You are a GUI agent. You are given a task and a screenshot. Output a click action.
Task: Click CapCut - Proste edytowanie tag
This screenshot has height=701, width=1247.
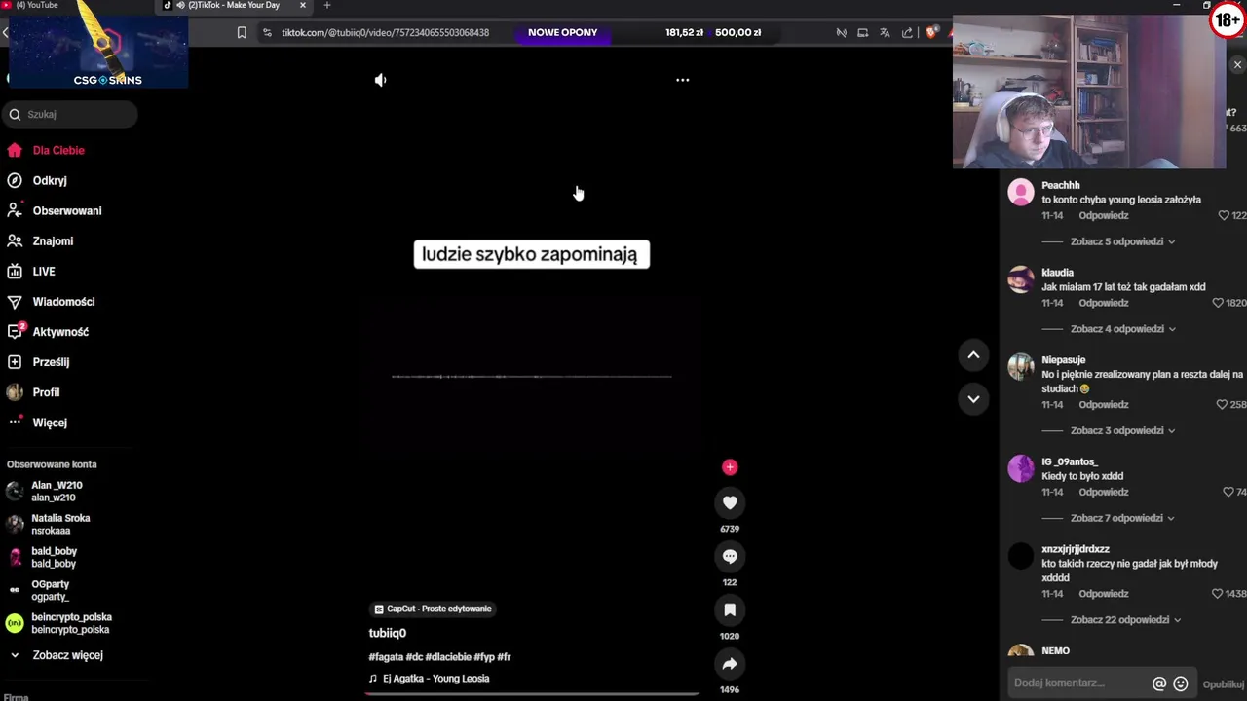(x=434, y=609)
